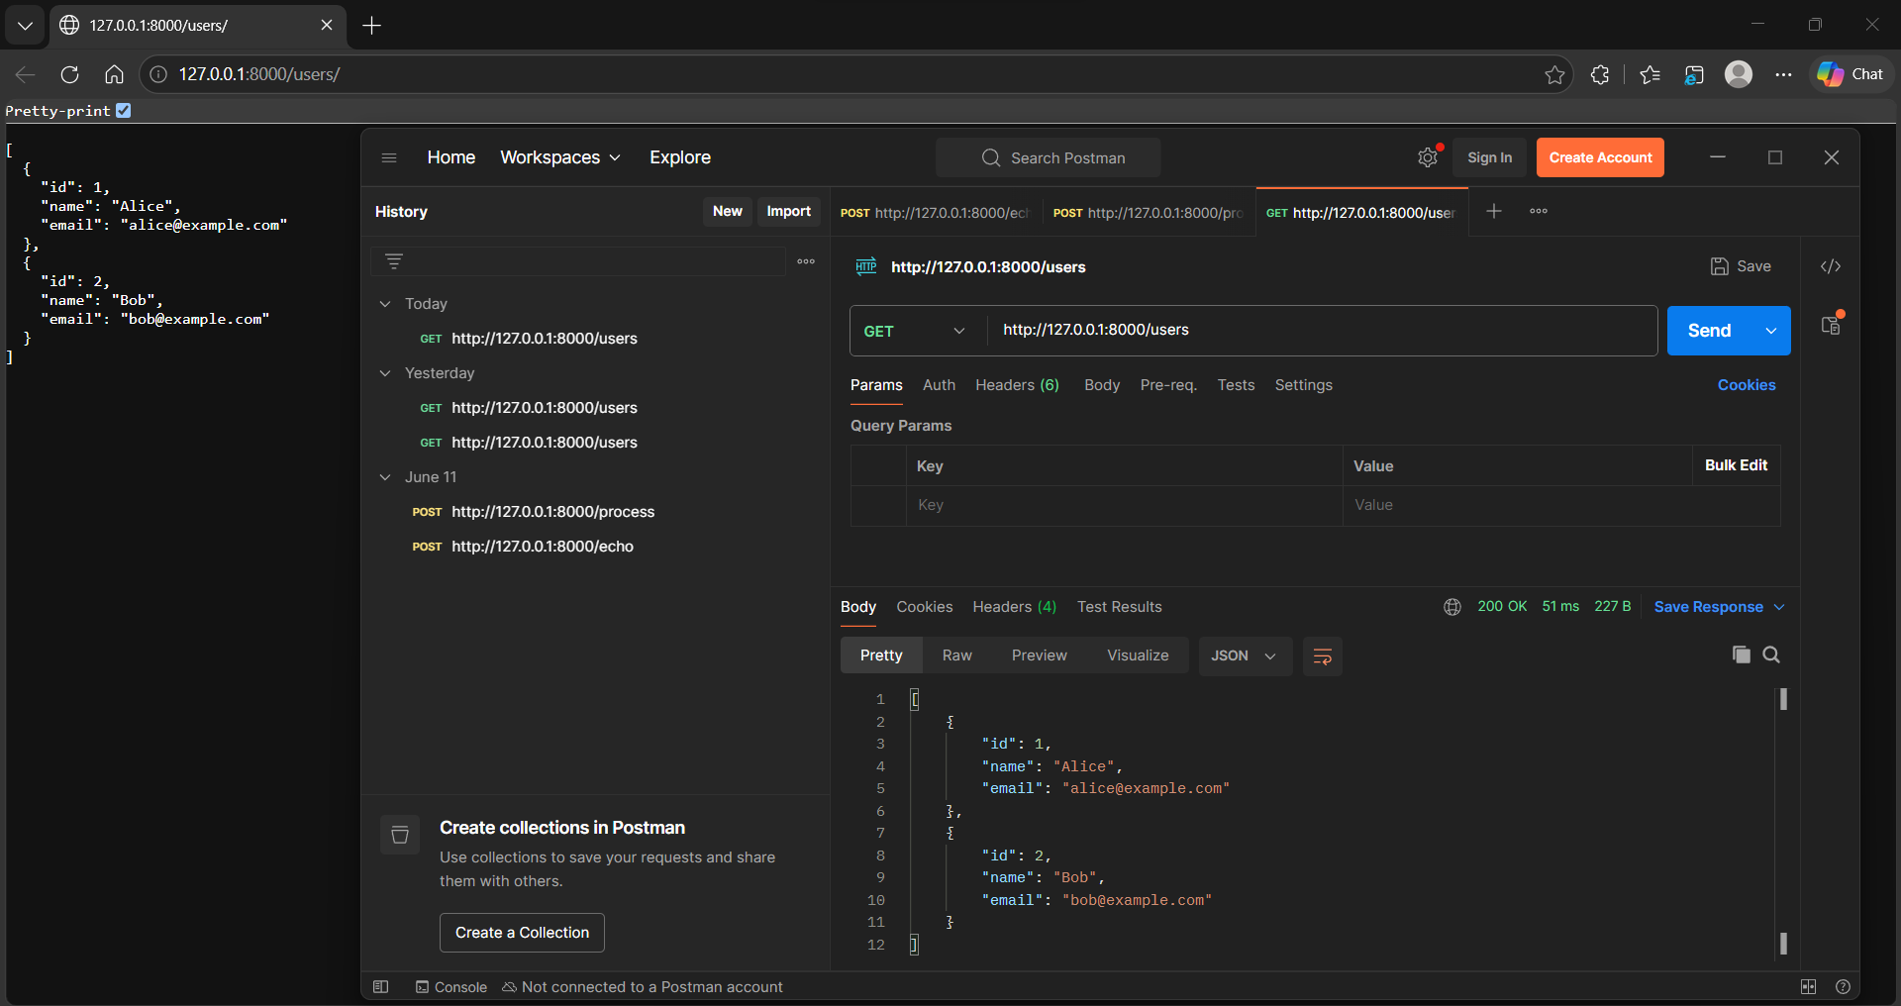Open the request Settings tab

point(1303,385)
